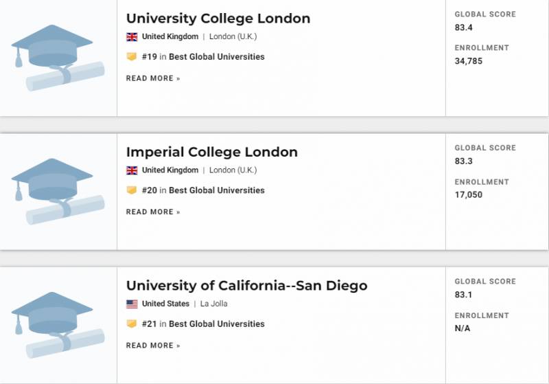Click the #20 ranking badge icon

coord(132,190)
